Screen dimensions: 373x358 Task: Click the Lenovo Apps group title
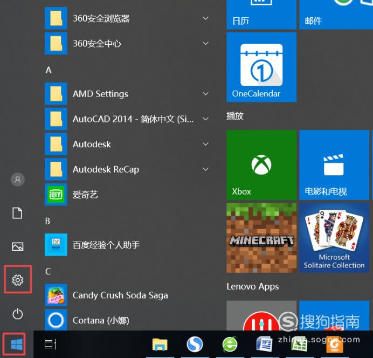(252, 287)
